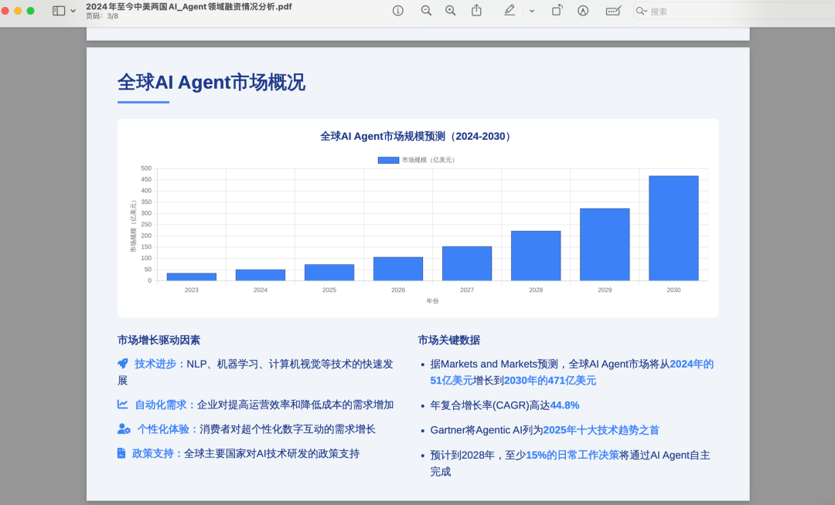Image resolution: width=835 pixels, height=505 pixels.
Task: Click the search magnifier icon
Action: 641,11
